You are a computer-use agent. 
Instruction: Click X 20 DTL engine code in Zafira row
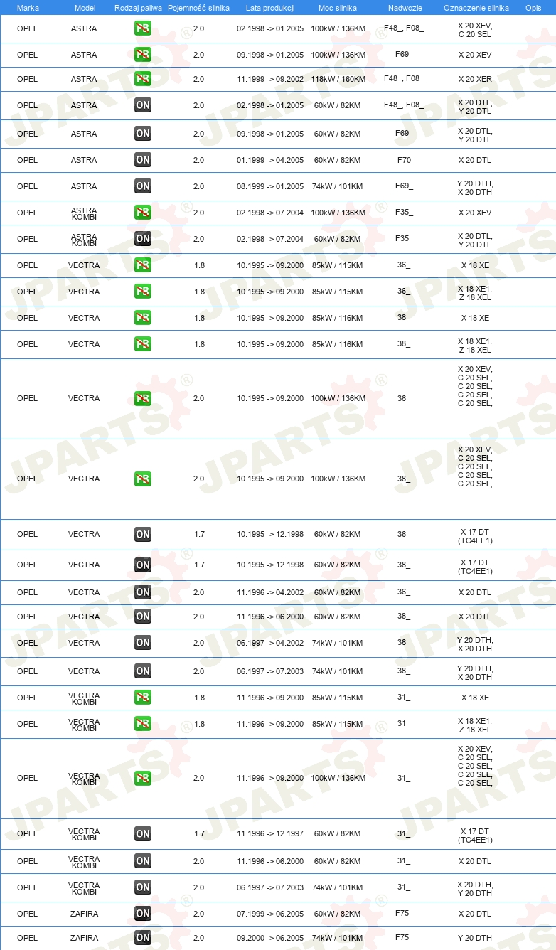(475, 913)
